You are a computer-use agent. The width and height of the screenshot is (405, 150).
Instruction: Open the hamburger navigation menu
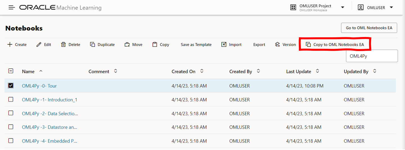pos(12,8)
